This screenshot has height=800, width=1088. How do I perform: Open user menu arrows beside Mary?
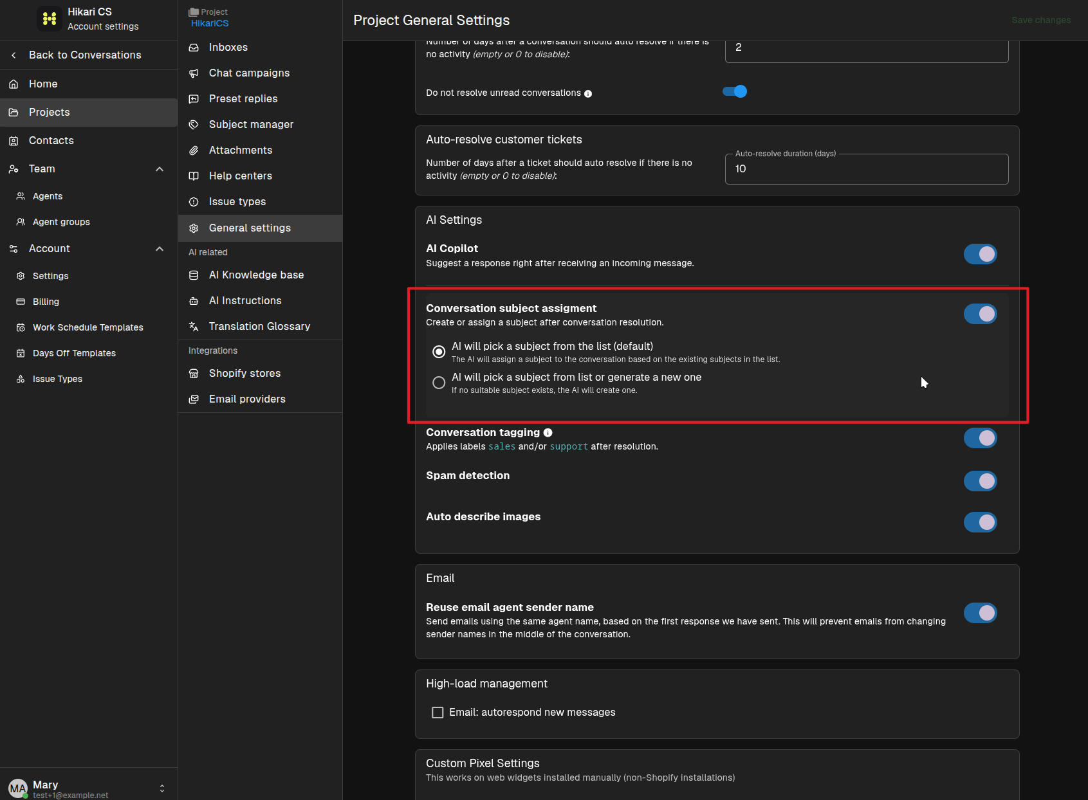(x=162, y=788)
